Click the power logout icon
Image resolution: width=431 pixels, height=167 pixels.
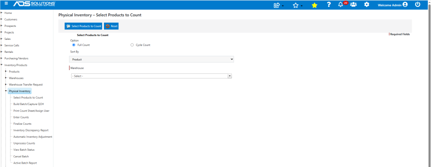pos(418,4)
